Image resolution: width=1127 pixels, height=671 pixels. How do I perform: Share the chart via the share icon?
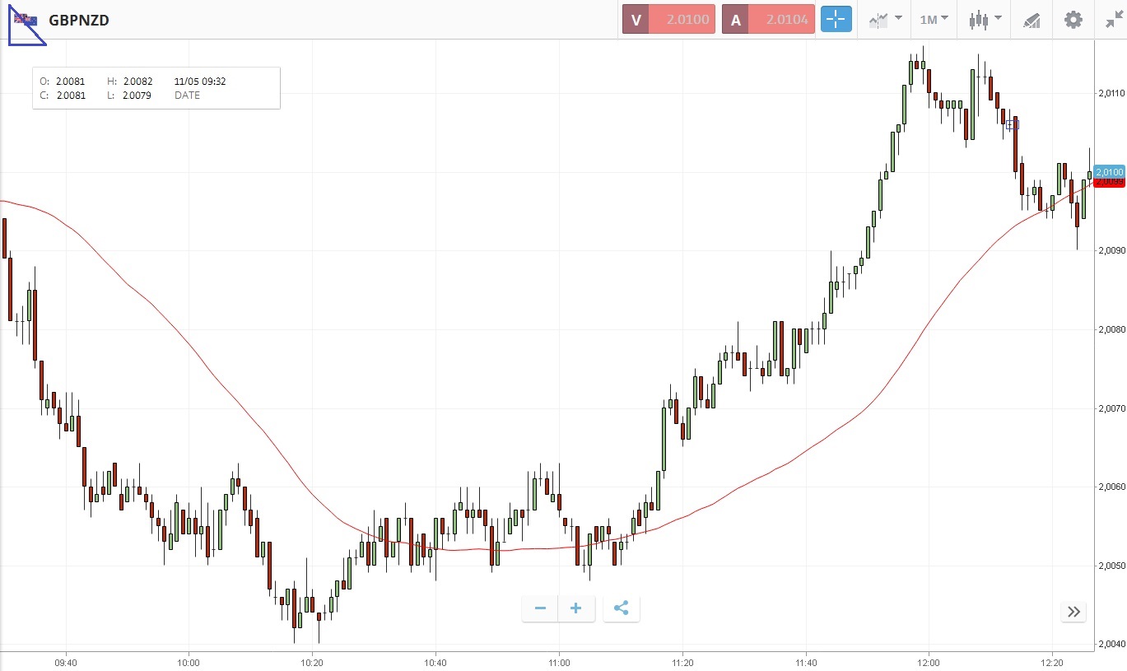tap(622, 608)
